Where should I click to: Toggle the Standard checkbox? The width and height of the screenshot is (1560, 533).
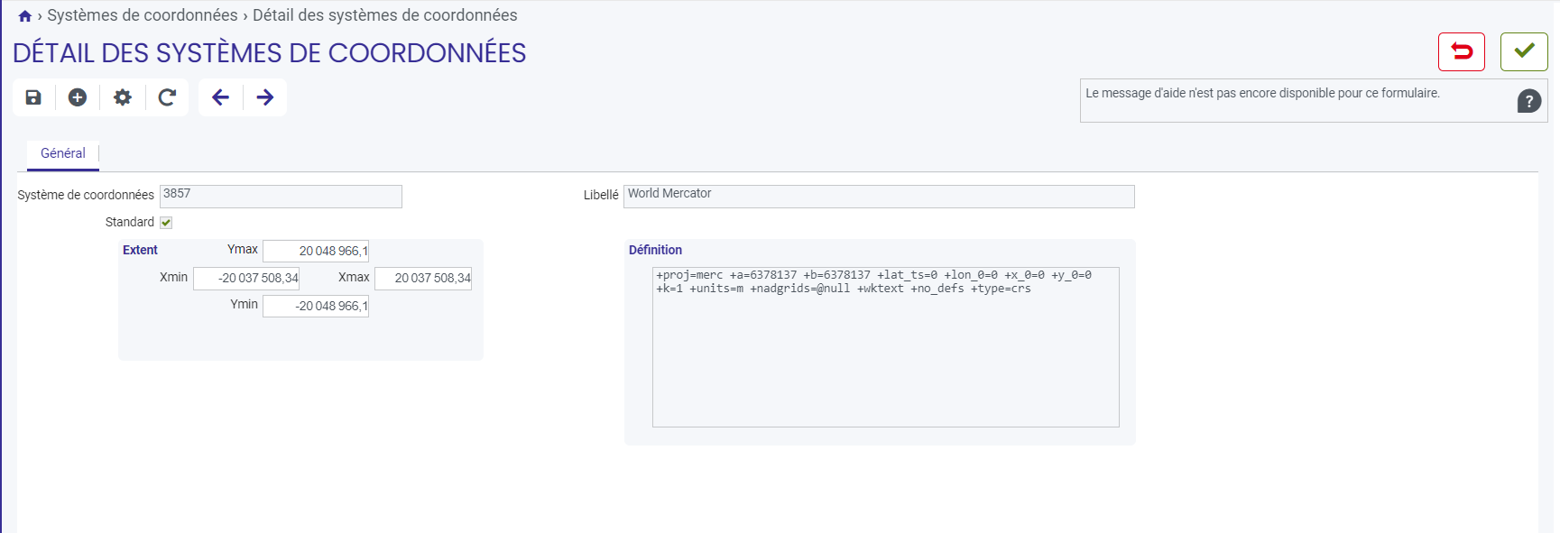pyautogui.click(x=166, y=223)
